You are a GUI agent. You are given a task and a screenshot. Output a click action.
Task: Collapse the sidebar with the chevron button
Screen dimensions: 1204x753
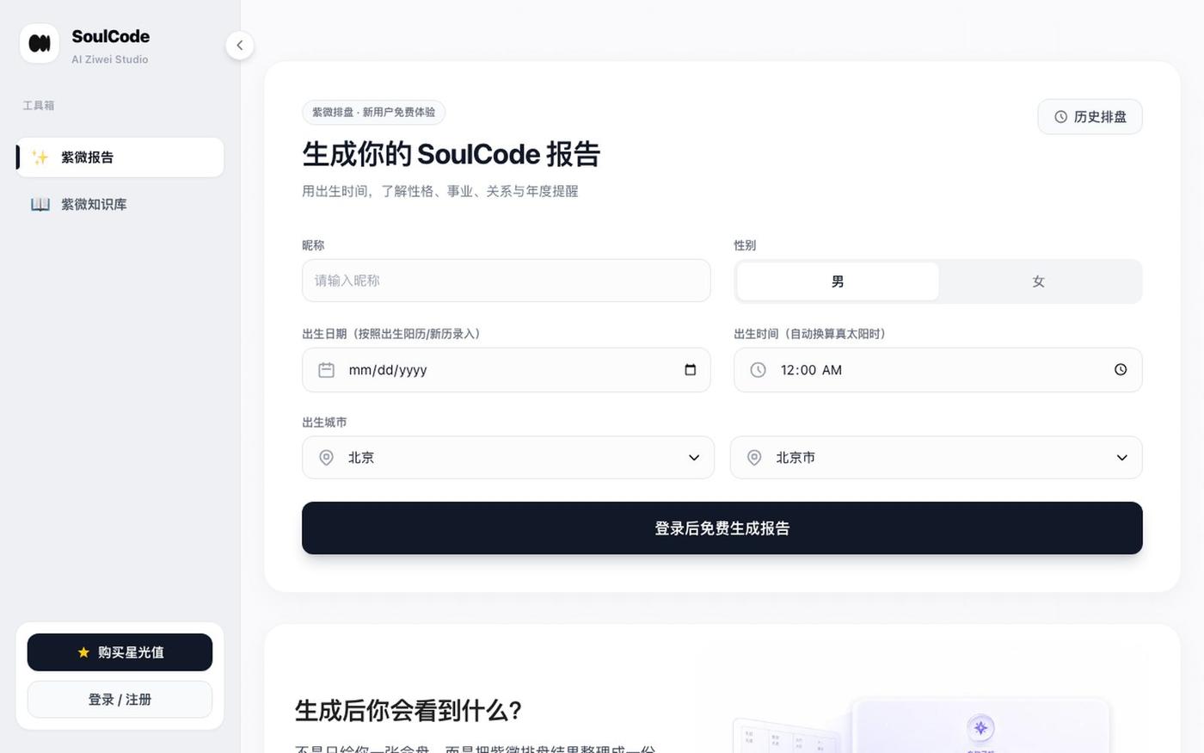[240, 46]
